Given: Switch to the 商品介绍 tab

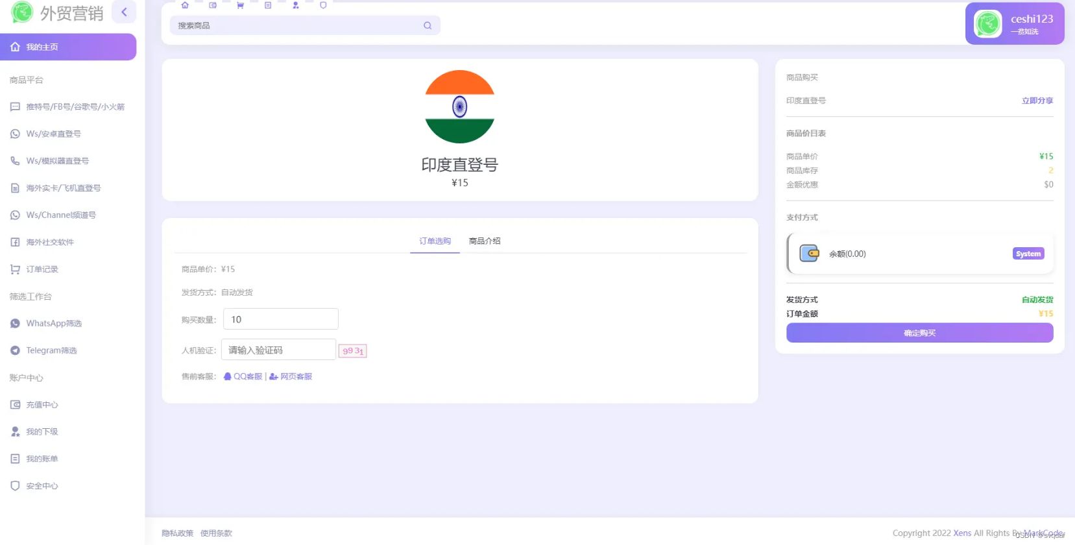Looking at the screenshot, I should [485, 241].
